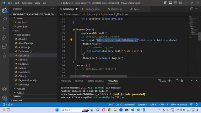
Task: Switch to DEBUG CONSOLE panel tab
Action: point(95,81)
